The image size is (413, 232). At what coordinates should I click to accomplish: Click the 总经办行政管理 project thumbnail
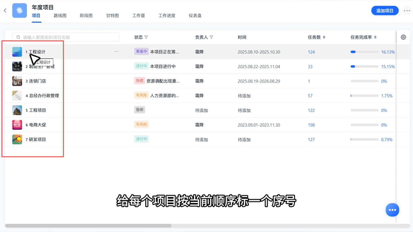tap(17, 96)
